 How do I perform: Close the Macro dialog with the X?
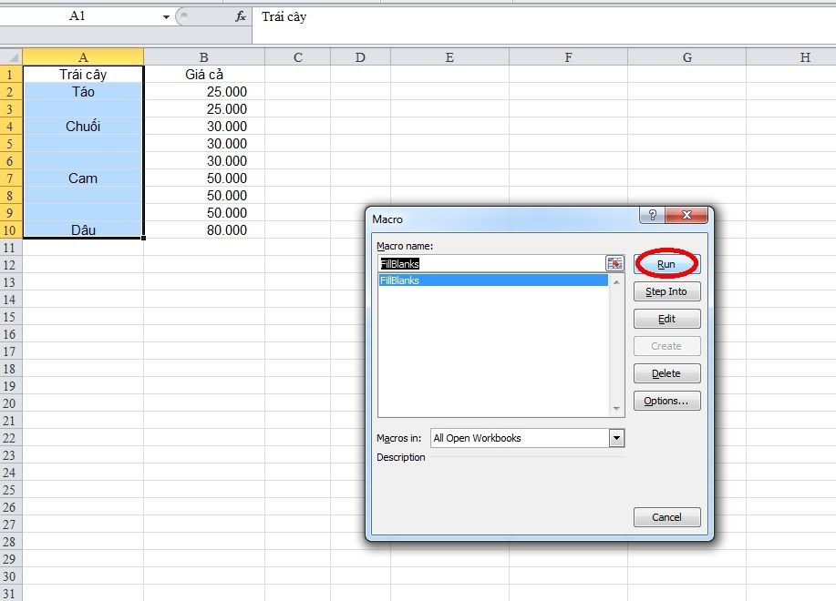[686, 216]
